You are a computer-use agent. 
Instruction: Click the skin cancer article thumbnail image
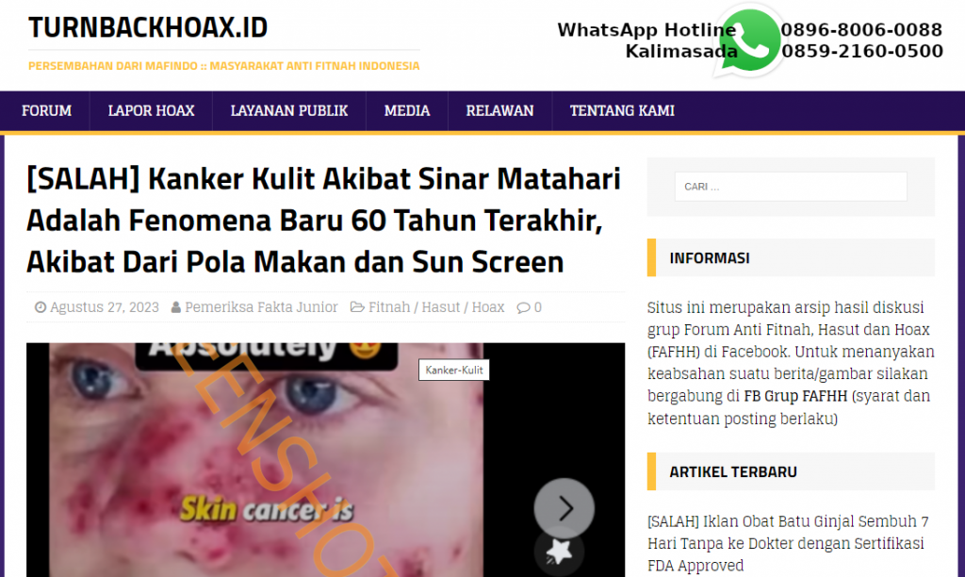(x=325, y=460)
